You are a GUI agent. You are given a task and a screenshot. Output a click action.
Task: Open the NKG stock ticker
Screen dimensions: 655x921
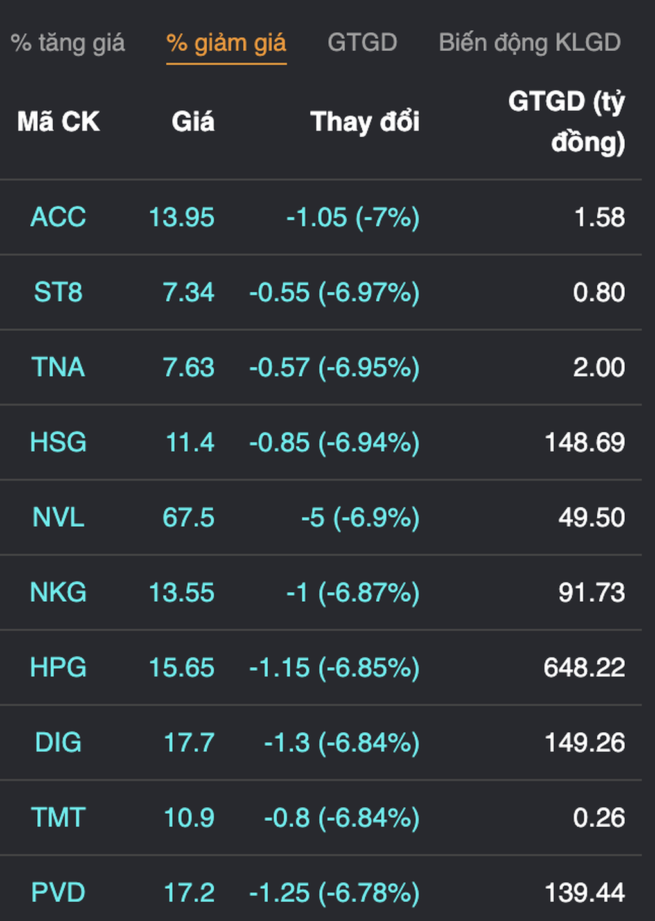coord(58,592)
